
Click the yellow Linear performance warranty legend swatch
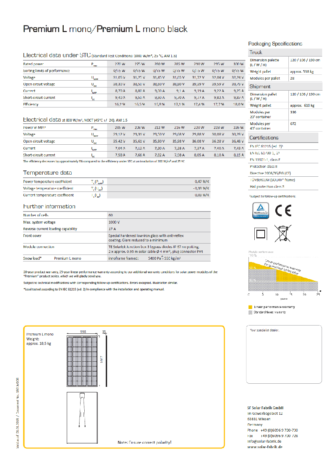point(250,307)
